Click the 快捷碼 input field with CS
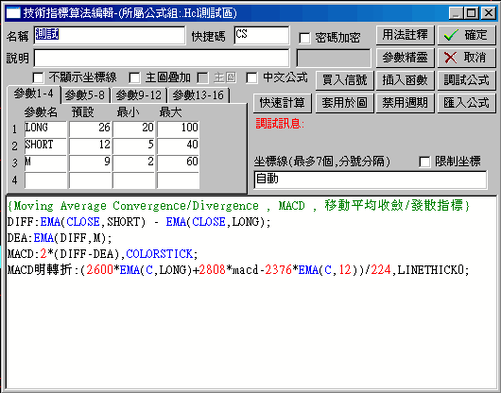 pyautogui.click(x=261, y=35)
